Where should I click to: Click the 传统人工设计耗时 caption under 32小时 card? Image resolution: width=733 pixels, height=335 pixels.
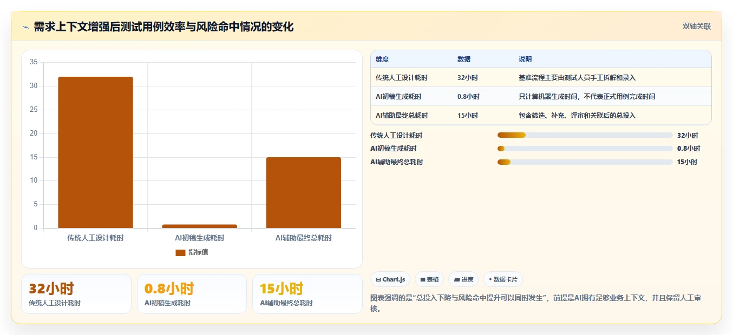(x=55, y=303)
